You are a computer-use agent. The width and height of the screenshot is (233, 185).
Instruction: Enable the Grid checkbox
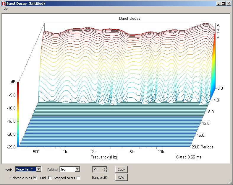click(x=50, y=178)
